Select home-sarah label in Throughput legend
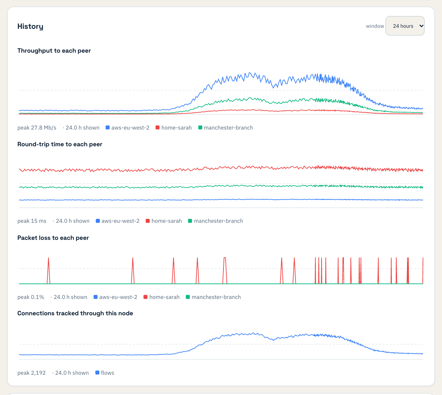 (176, 128)
